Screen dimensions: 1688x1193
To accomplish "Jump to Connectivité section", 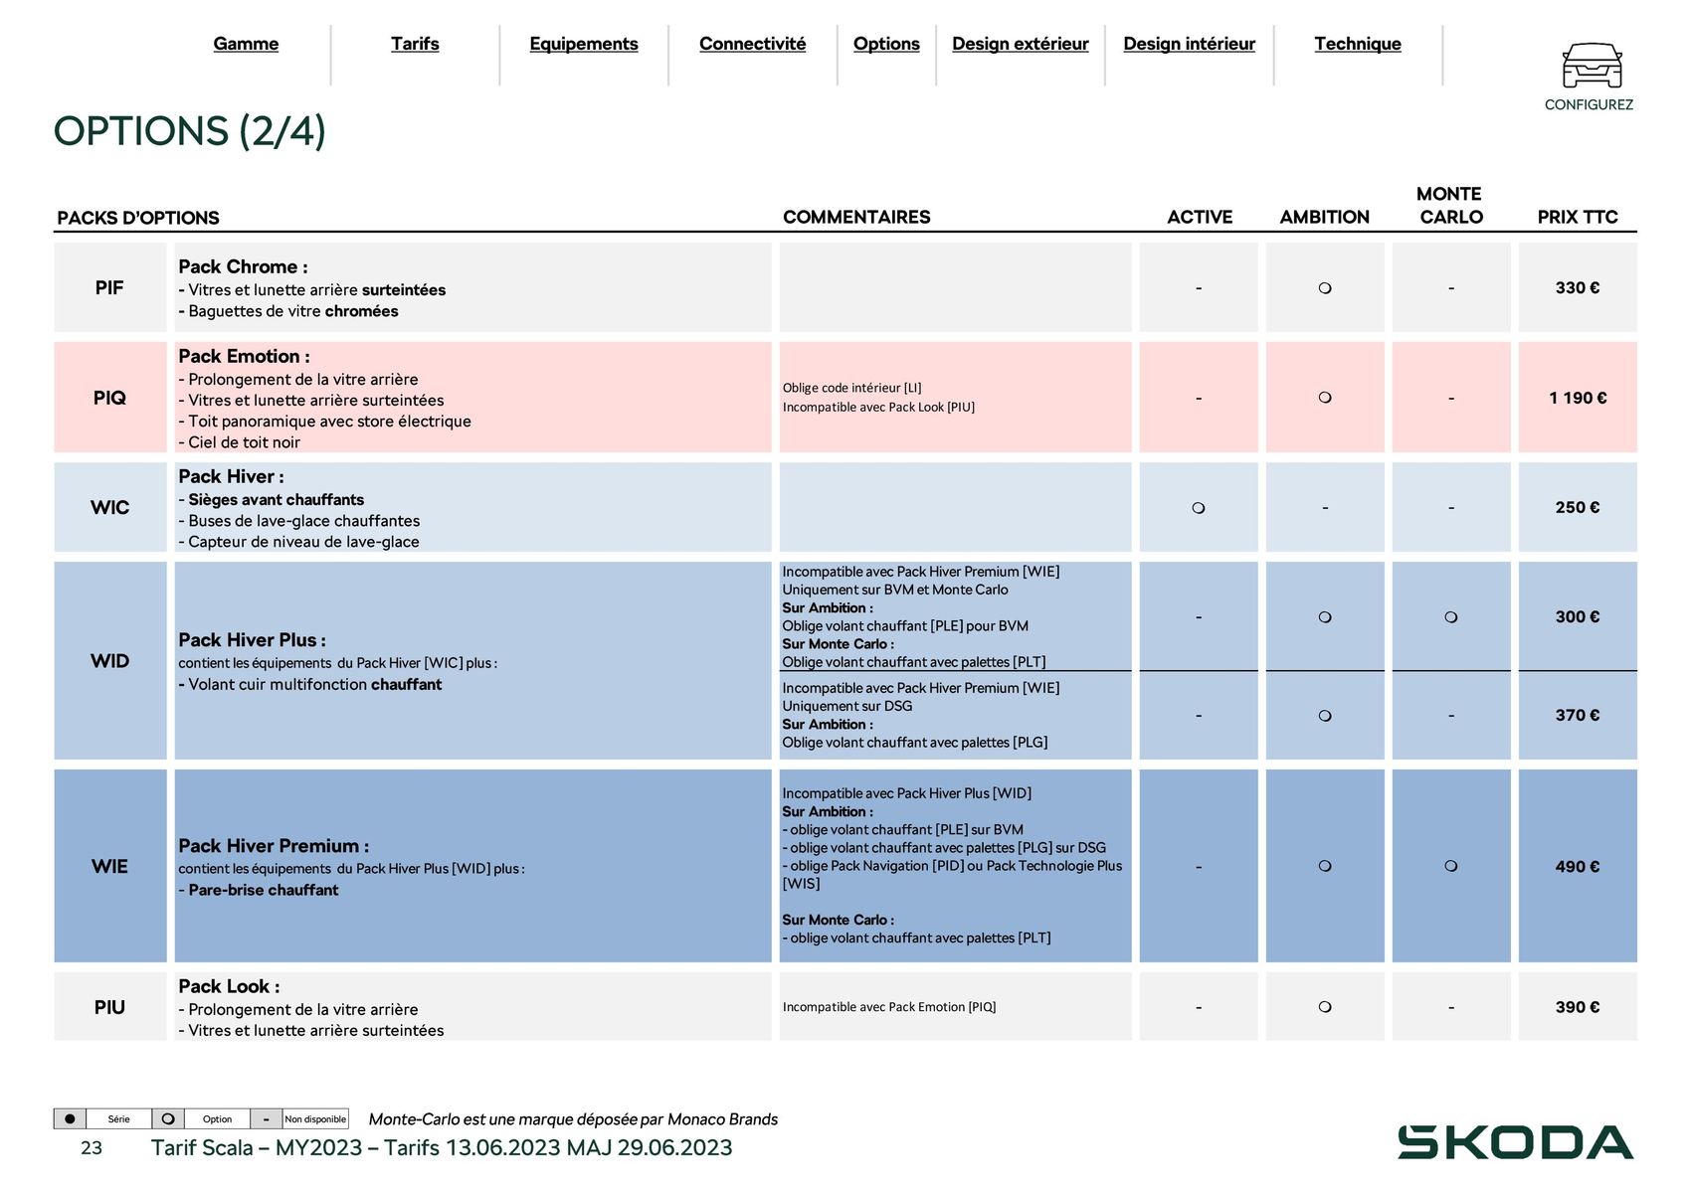I will (753, 44).
